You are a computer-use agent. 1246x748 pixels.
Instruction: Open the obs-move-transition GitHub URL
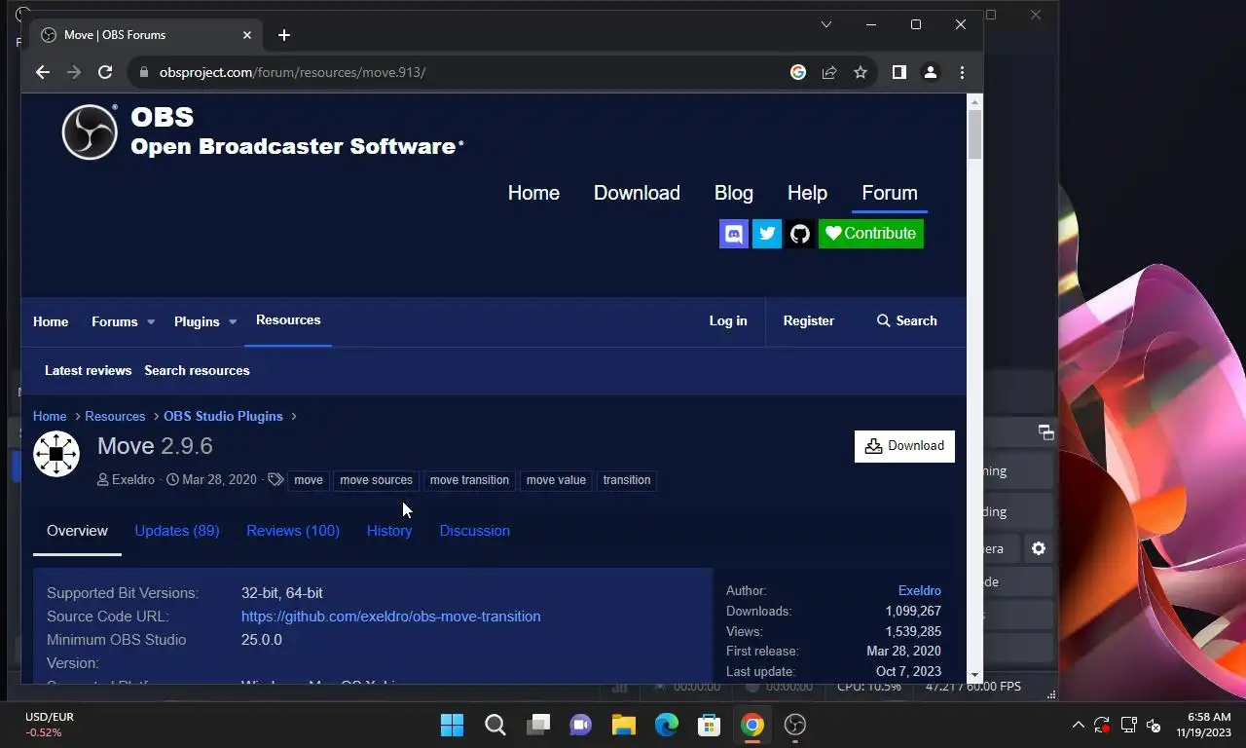391,617
